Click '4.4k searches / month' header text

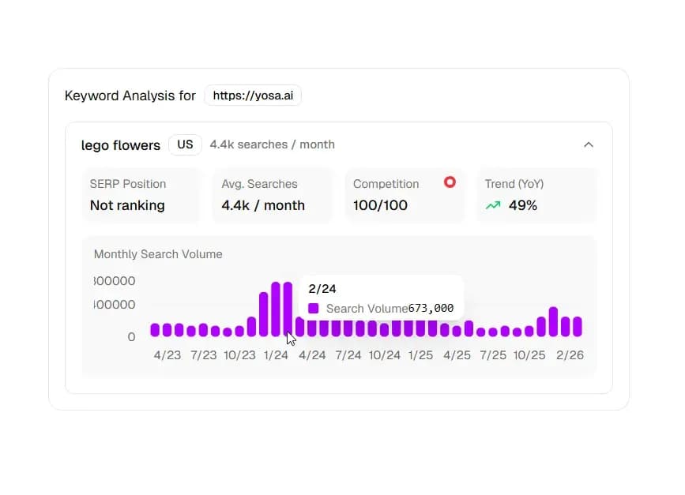(x=272, y=144)
